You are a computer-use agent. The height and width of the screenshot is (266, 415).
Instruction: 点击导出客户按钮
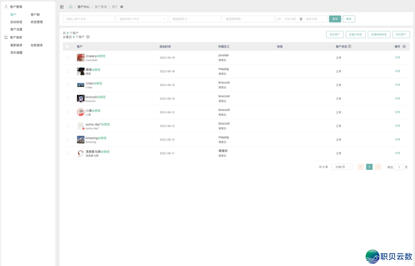(401, 35)
